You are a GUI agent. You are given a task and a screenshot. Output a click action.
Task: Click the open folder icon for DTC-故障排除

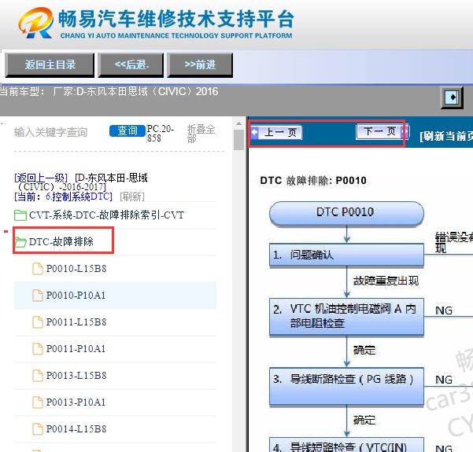click(x=20, y=242)
